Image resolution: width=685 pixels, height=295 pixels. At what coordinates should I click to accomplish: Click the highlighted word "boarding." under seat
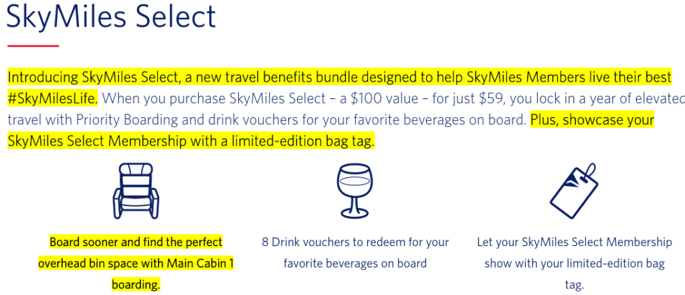pyautogui.click(x=136, y=285)
